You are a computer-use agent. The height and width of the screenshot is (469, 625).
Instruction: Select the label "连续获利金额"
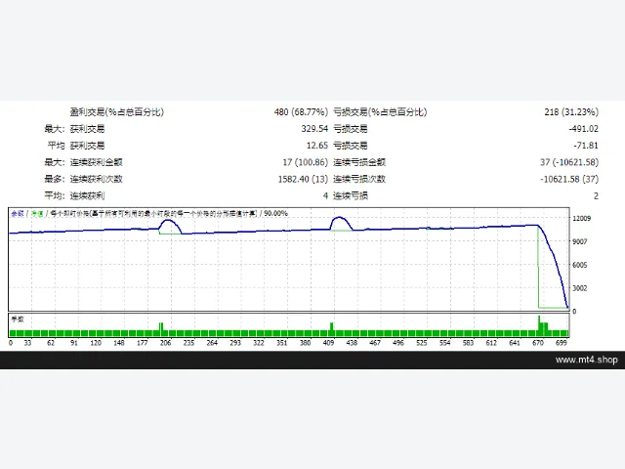coord(96,162)
